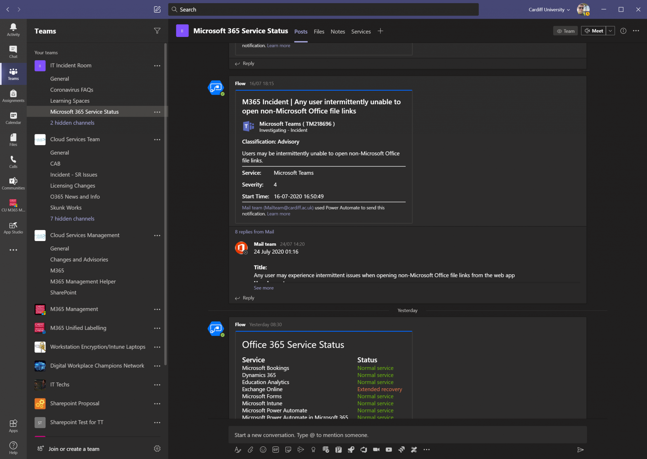Open more options for IT Incident Room
Viewport: 647px width, 459px height.
pyautogui.click(x=157, y=65)
